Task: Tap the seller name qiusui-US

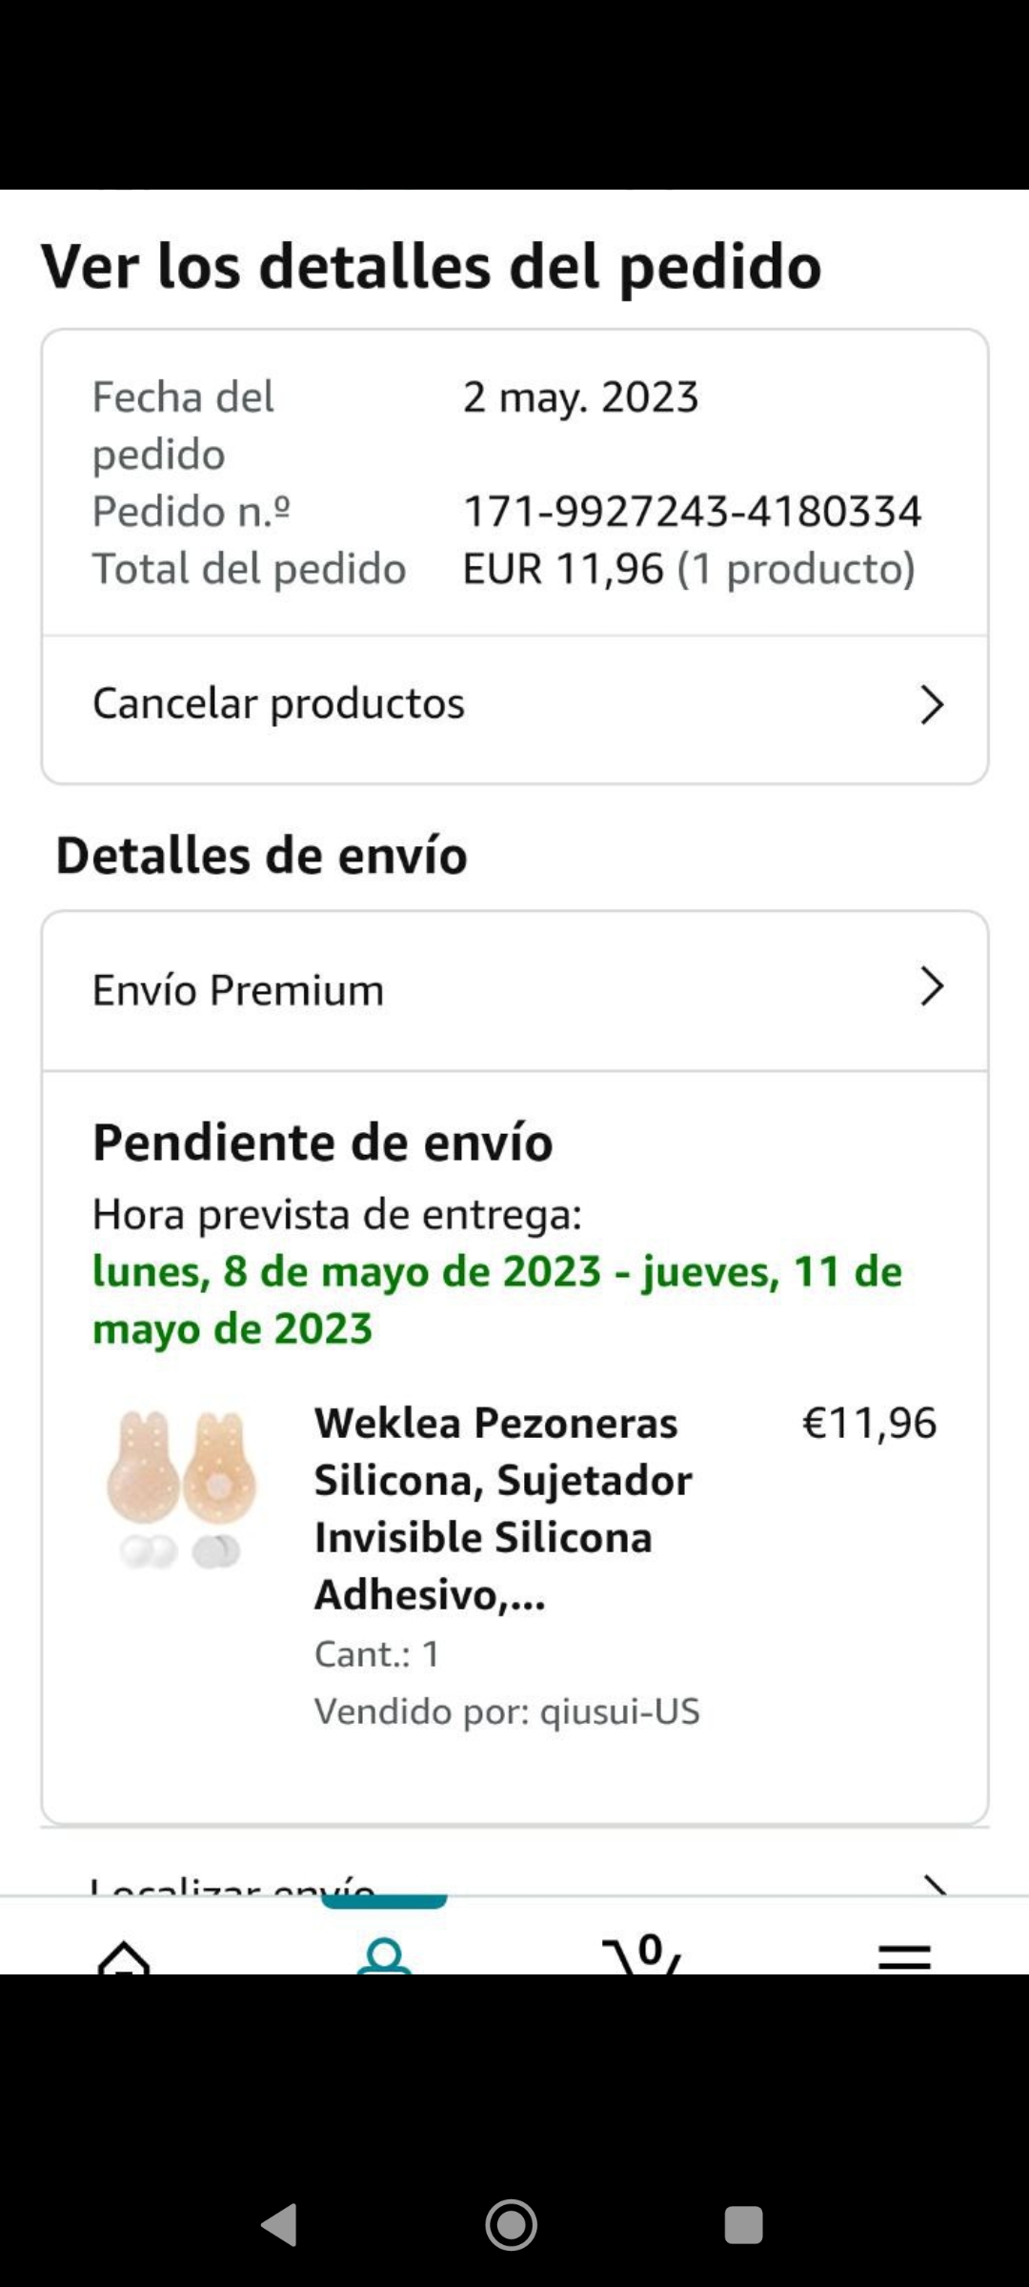Action: (619, 1711)
